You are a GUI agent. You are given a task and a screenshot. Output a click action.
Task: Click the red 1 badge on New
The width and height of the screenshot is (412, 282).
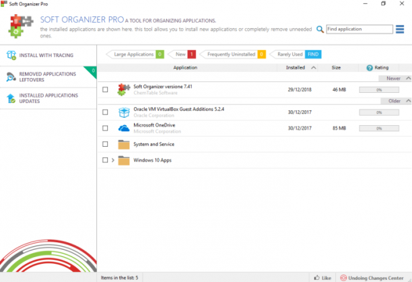(x=192, y=55)
